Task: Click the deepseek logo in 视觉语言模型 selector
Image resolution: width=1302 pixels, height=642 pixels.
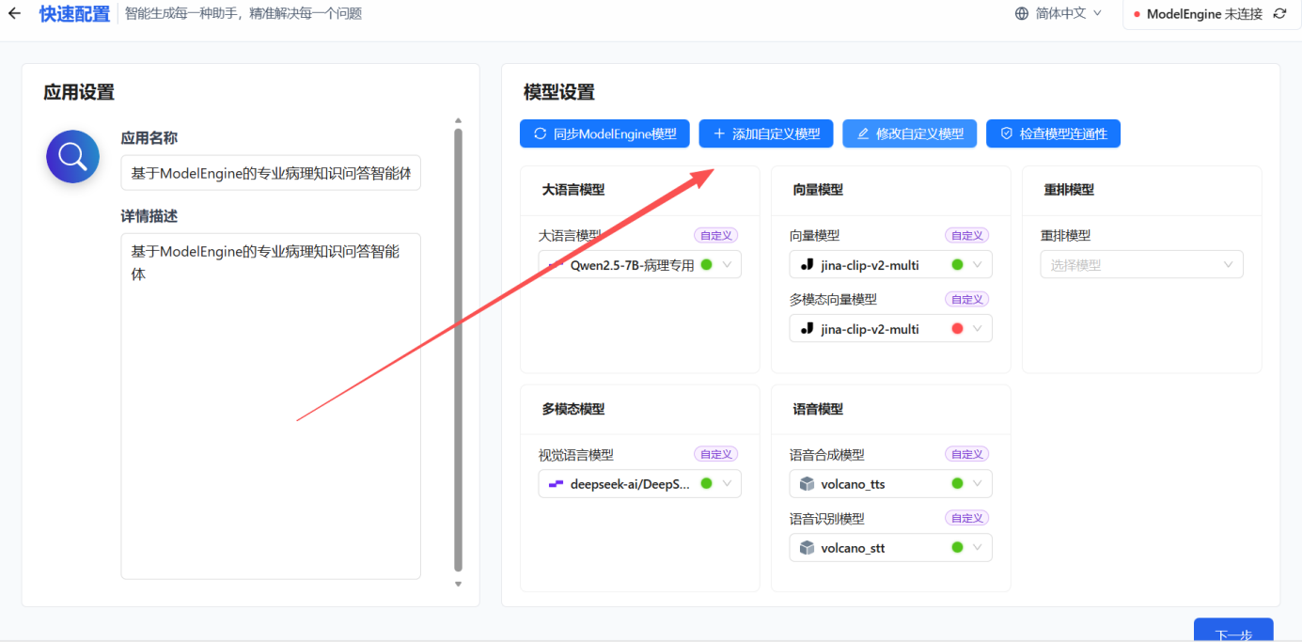Action: [556, 484]
